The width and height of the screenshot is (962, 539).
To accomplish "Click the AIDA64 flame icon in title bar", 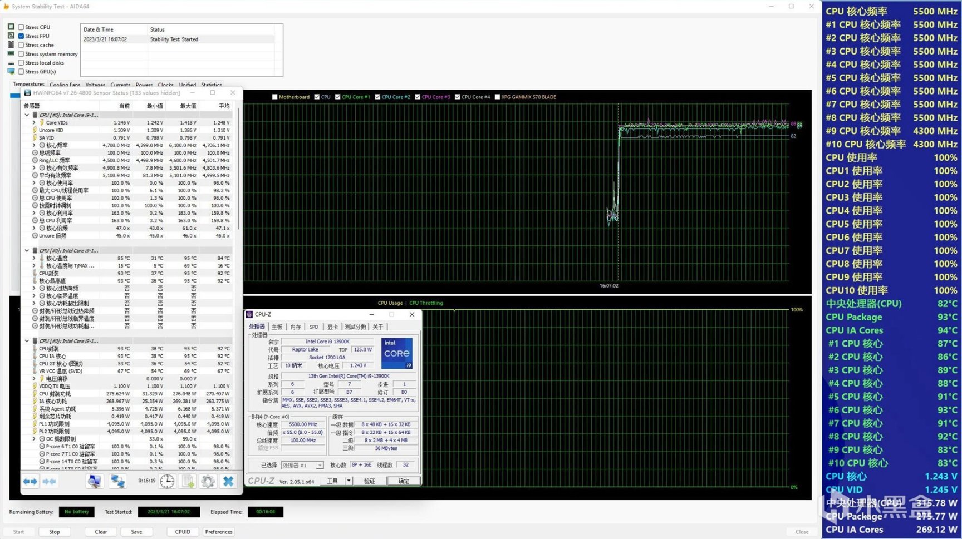I will pyautogui.click(x=6, y=6).
